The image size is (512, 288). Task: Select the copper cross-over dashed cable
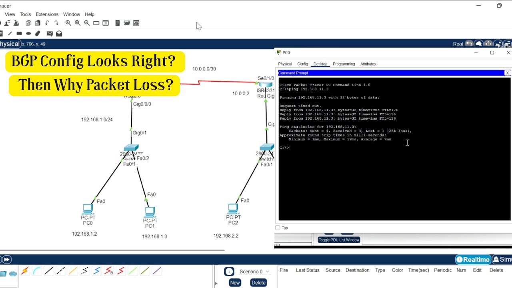coord(61,271)
